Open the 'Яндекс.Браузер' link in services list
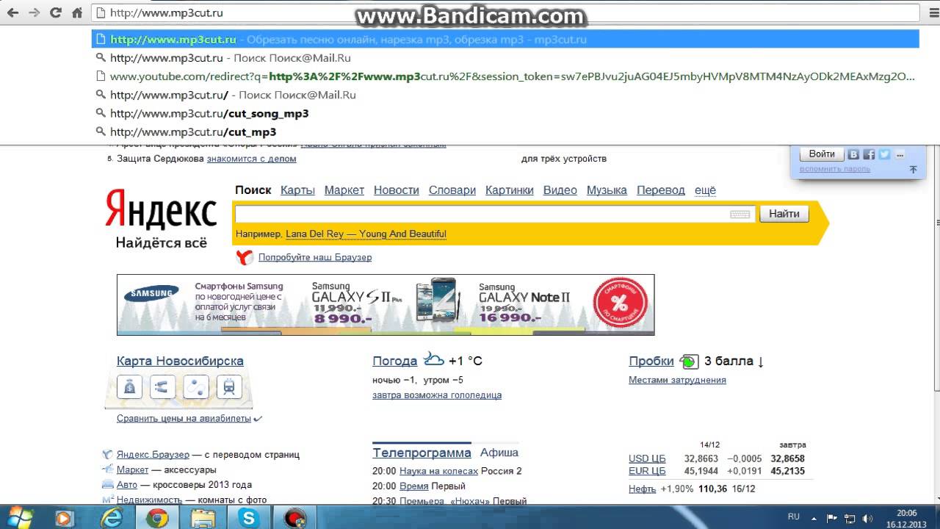Screen dimensions: 940x529 click(x=153, y=455)
